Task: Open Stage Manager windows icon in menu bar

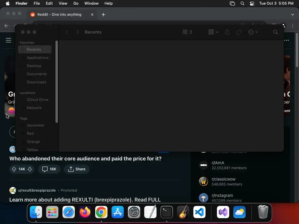Action: click(232, 3)
